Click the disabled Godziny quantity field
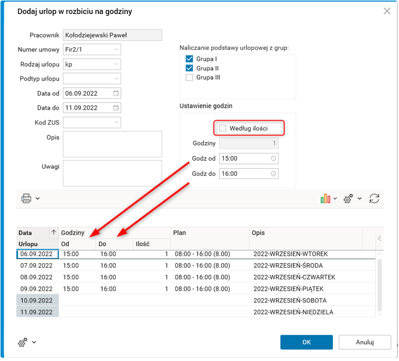 [x=249, y=143]
